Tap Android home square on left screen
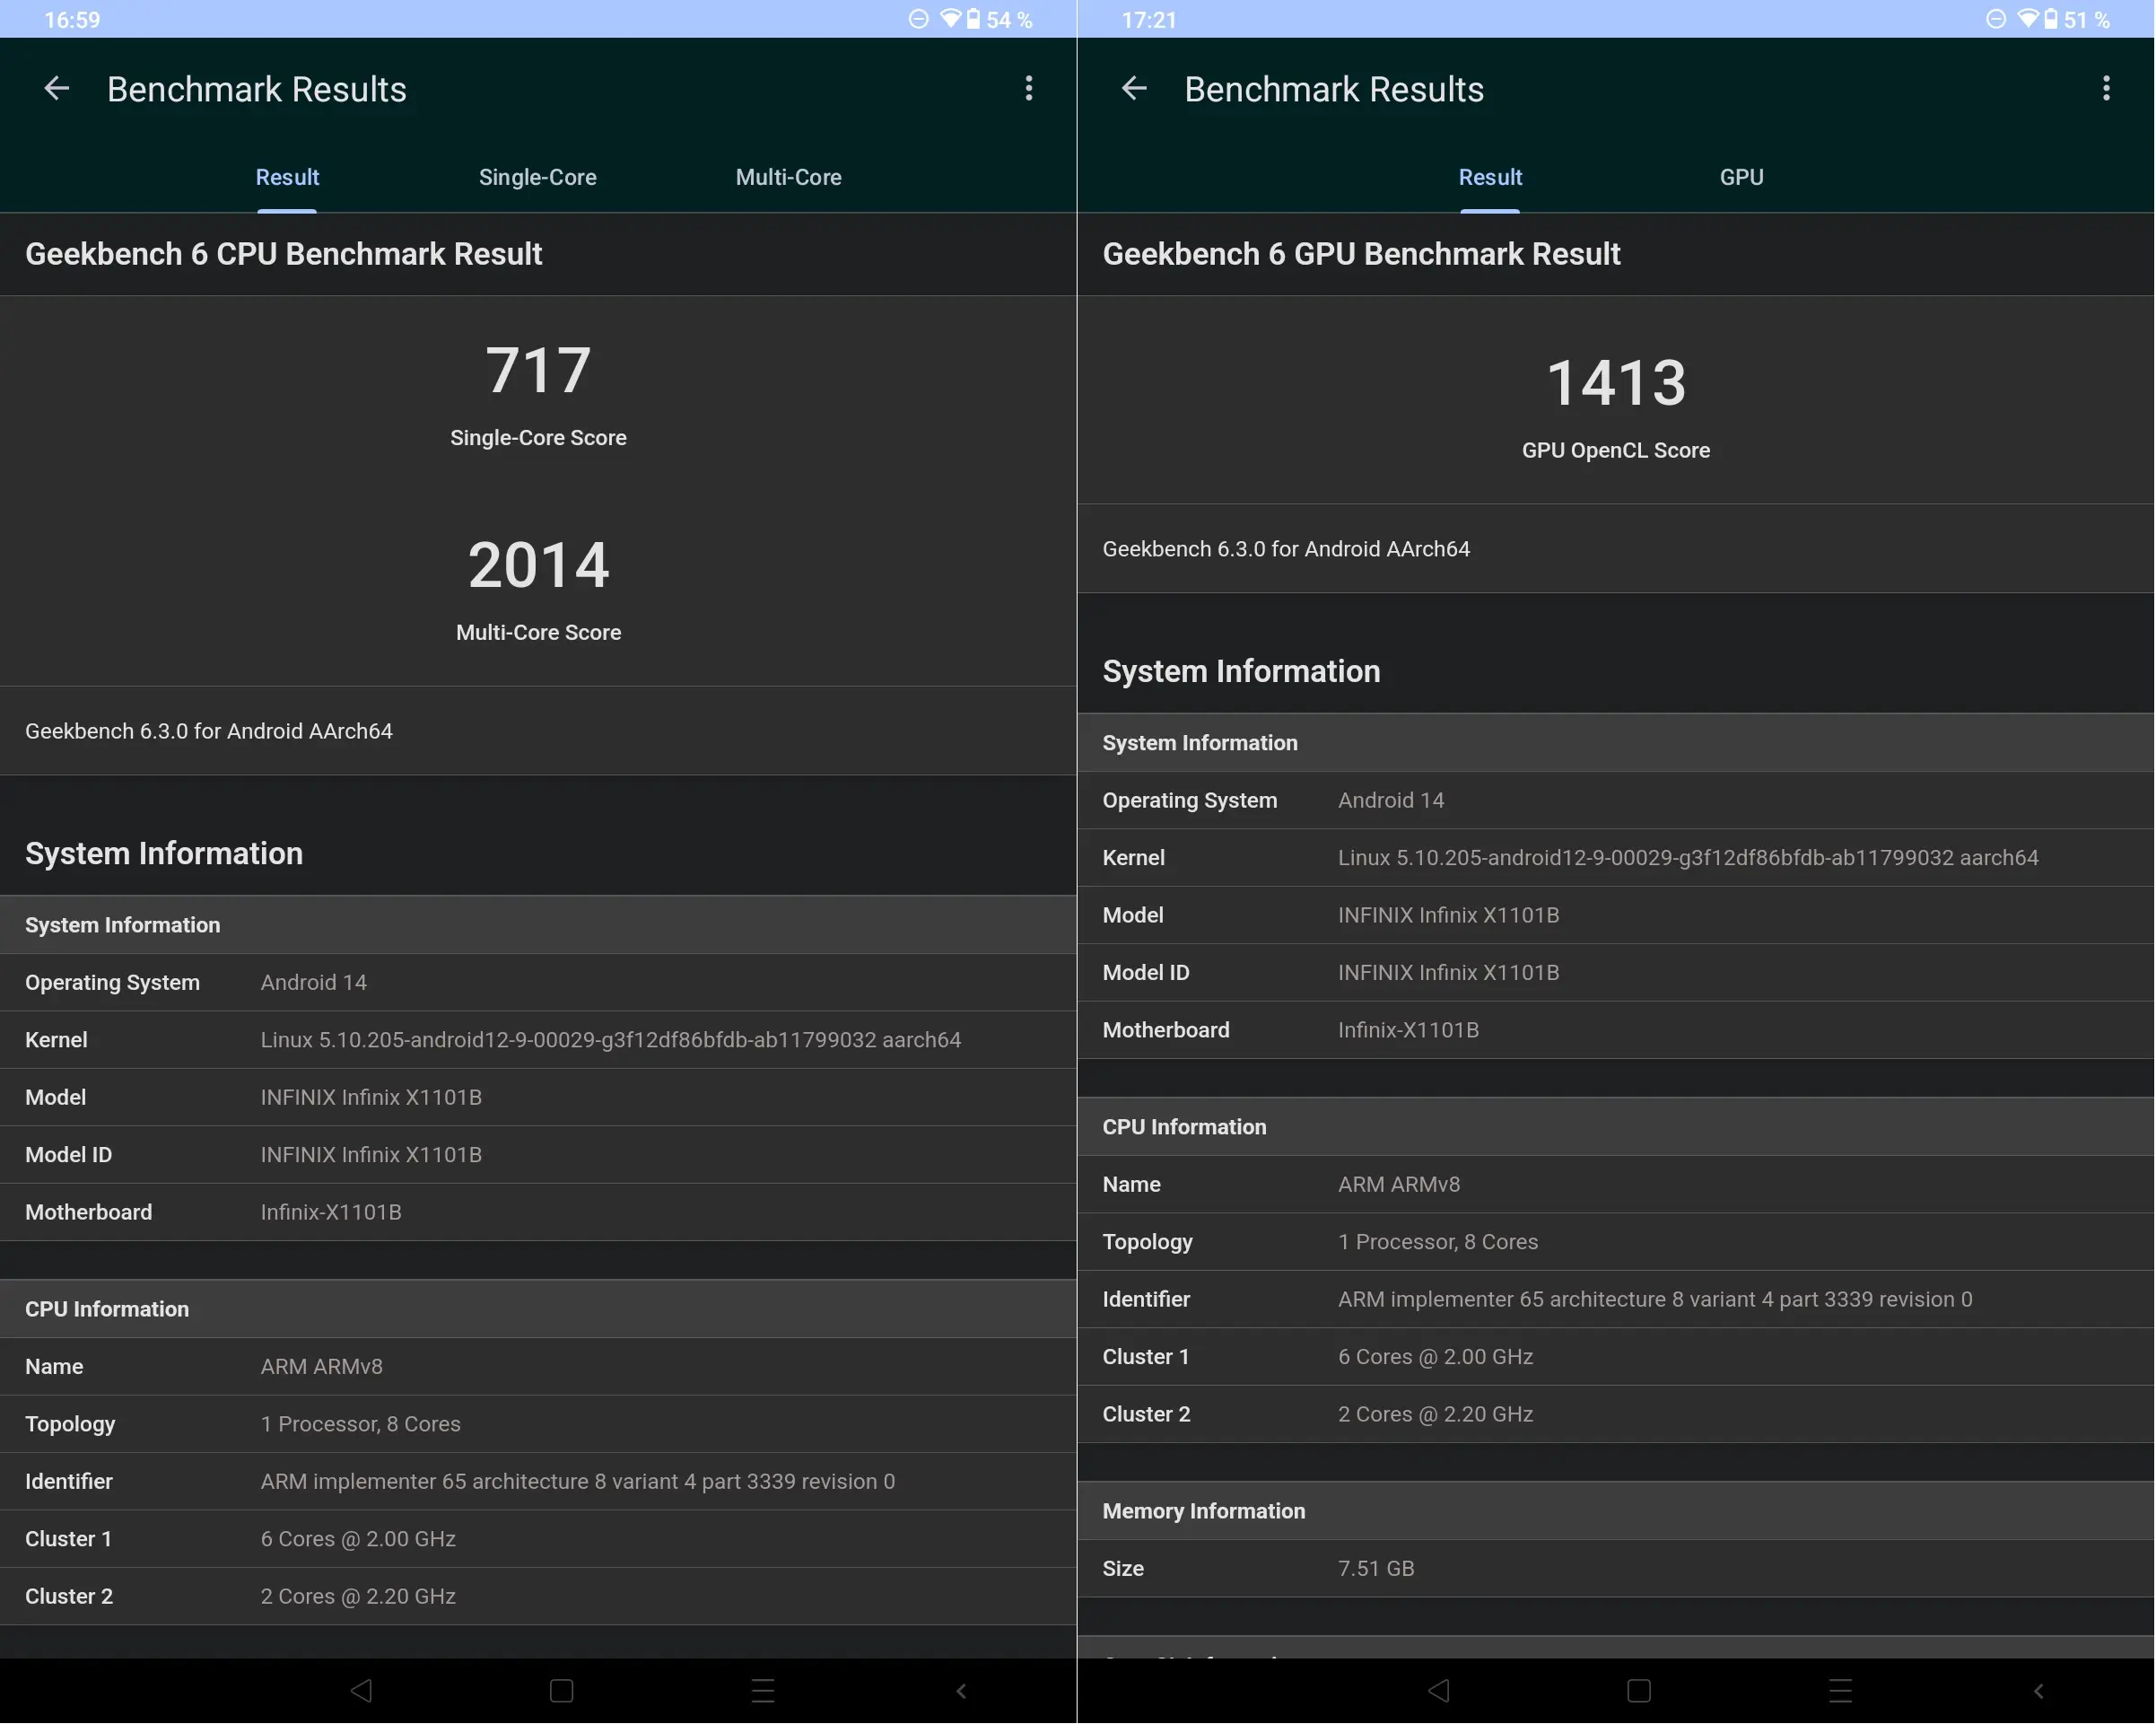Screen dimensions: 2156x1724 pos(562,1691)
